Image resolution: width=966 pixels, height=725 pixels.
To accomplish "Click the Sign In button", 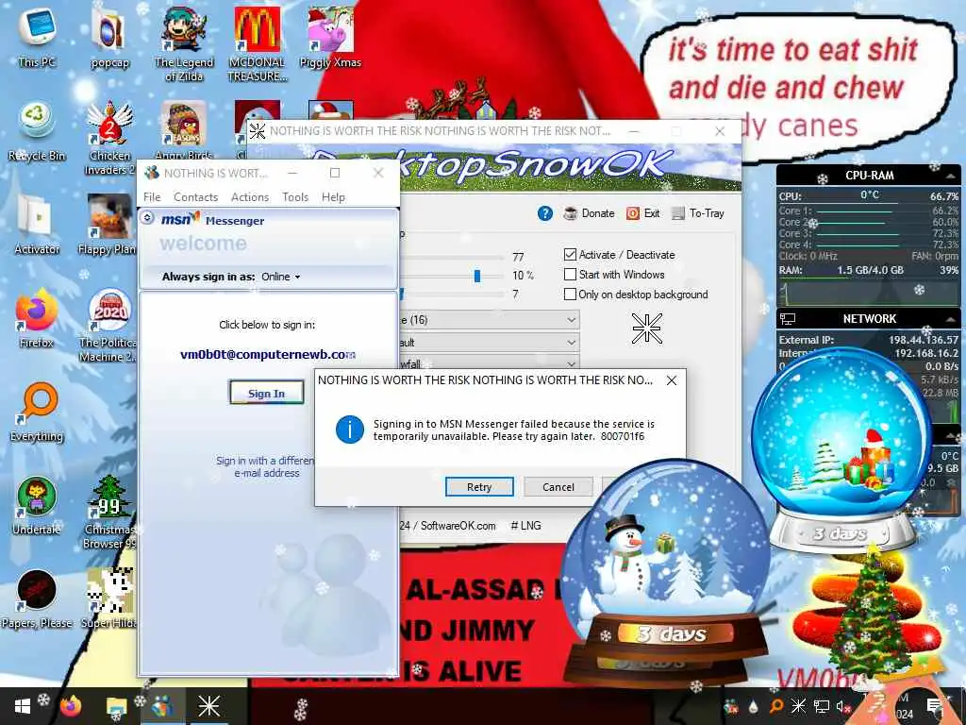I will (267, 394).
